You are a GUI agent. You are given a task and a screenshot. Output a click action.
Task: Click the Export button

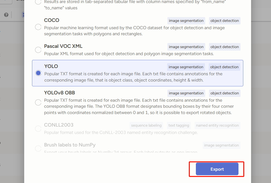[x=217, y=169]
